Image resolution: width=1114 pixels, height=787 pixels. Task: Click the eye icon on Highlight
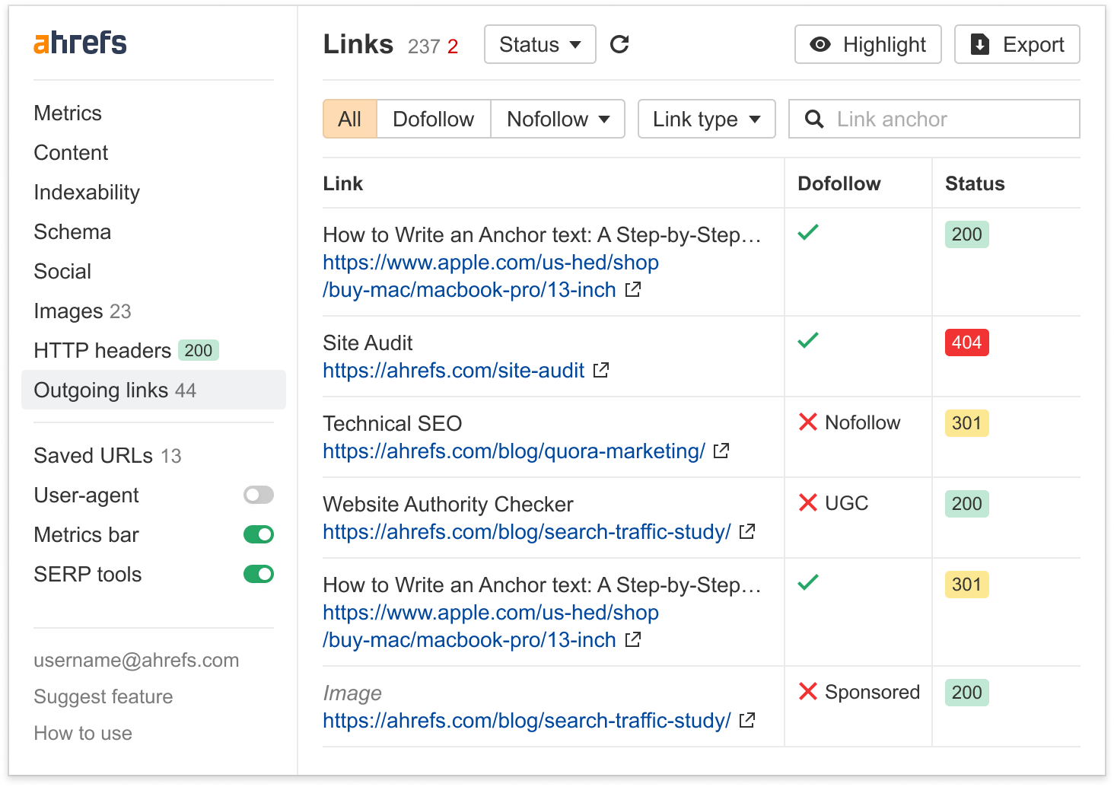tap(820, 44)
